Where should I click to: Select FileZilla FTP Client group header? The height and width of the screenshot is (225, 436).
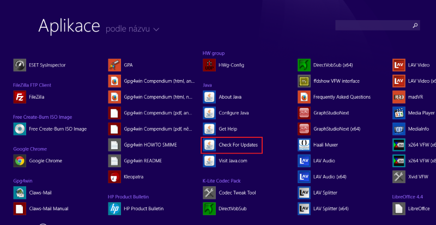point(32,85)
